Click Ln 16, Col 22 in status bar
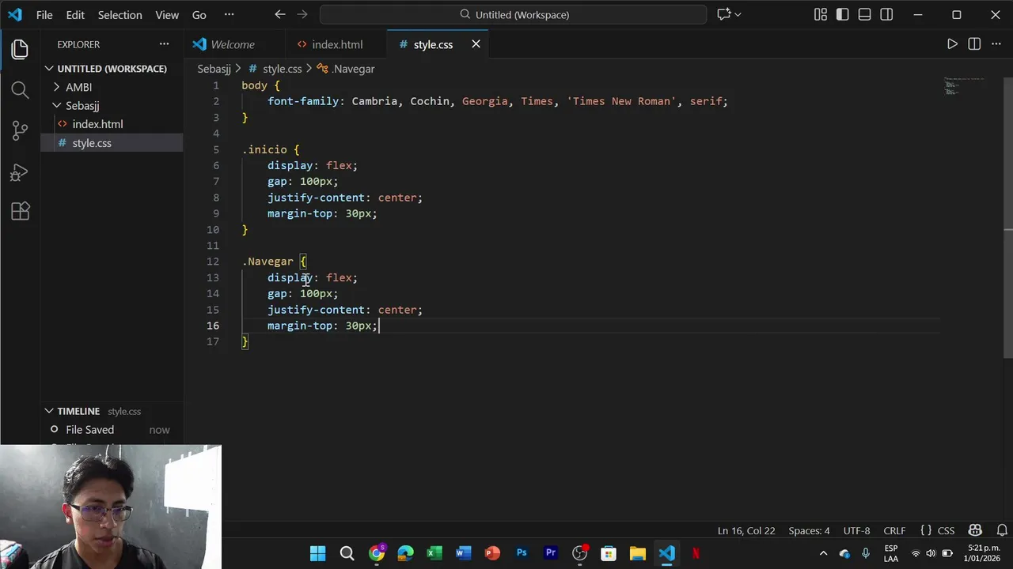Viewport: 1013px width, 569px height. (746, 530)
